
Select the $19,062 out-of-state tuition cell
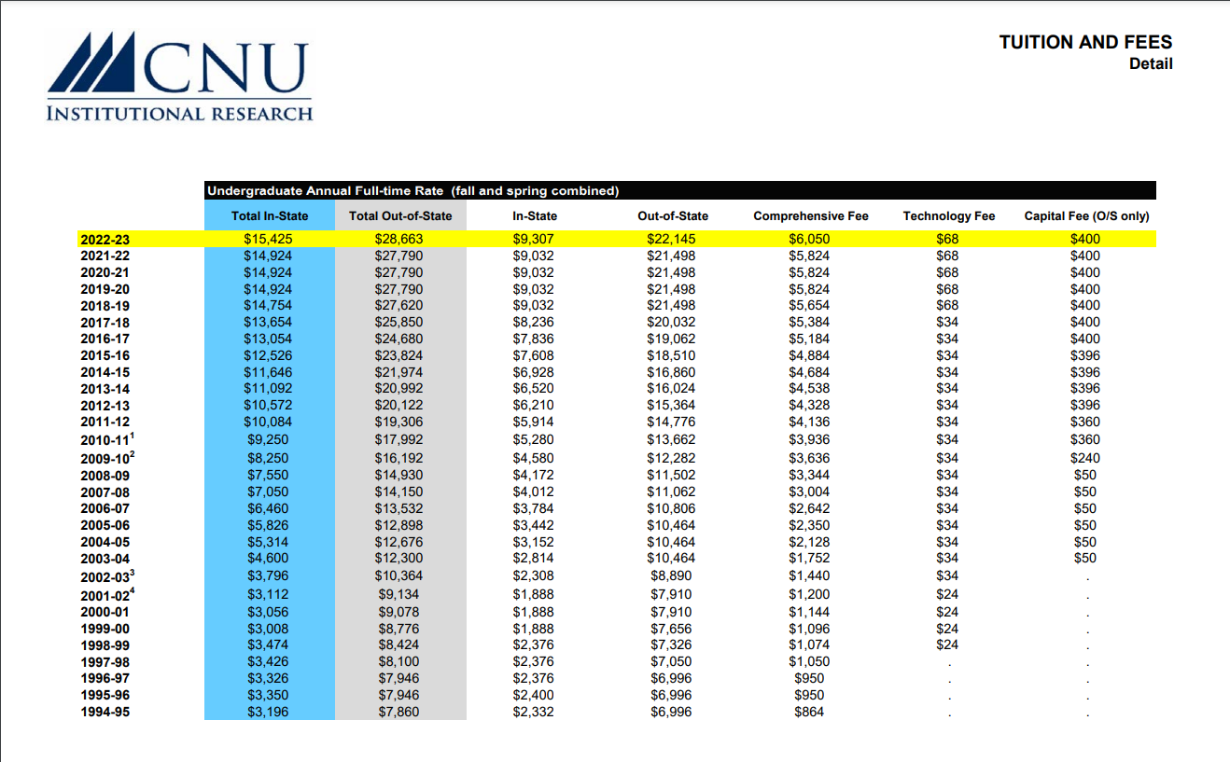click(671, 339)
